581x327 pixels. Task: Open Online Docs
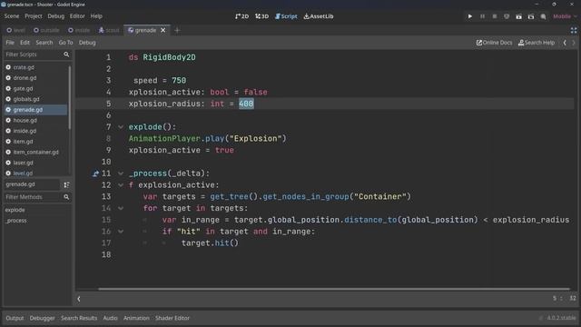click(494, 43)
